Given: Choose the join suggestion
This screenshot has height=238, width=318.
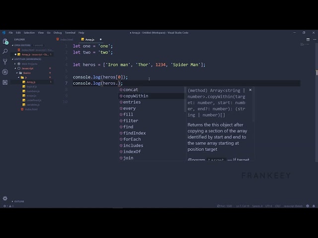Looking at the screenshot, I should [151, 158].
